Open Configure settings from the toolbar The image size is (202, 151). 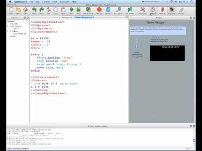pos(143,11)
